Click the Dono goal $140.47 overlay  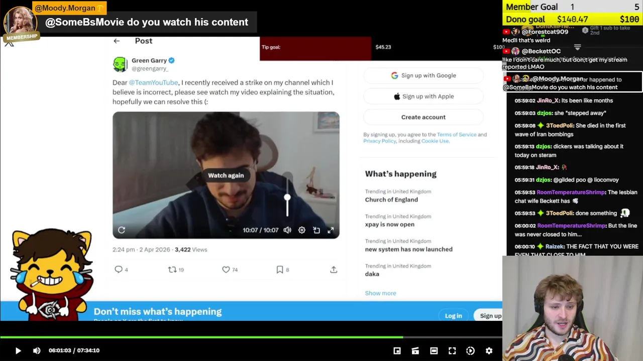click(x=573, y=19)
